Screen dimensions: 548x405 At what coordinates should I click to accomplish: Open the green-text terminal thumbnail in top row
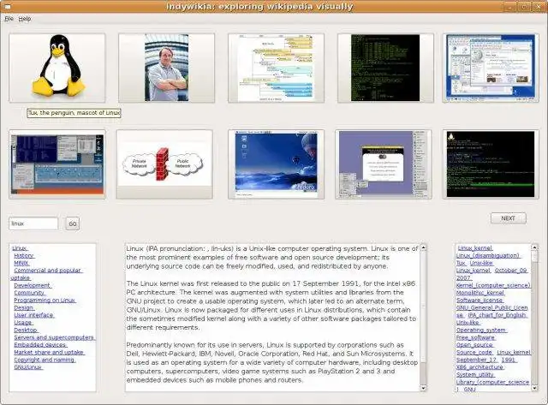(385, 68)
